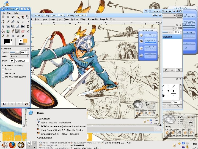Select the Select by Color tool
This screenshot has width=198, height=149.
tap(23, 17)
